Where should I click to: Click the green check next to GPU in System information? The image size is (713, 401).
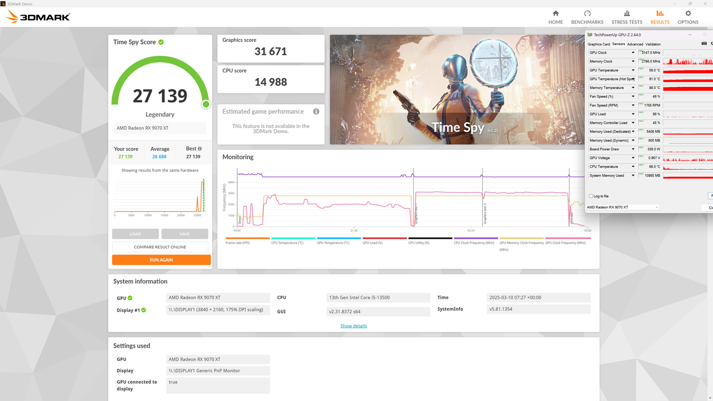[130, 298]
